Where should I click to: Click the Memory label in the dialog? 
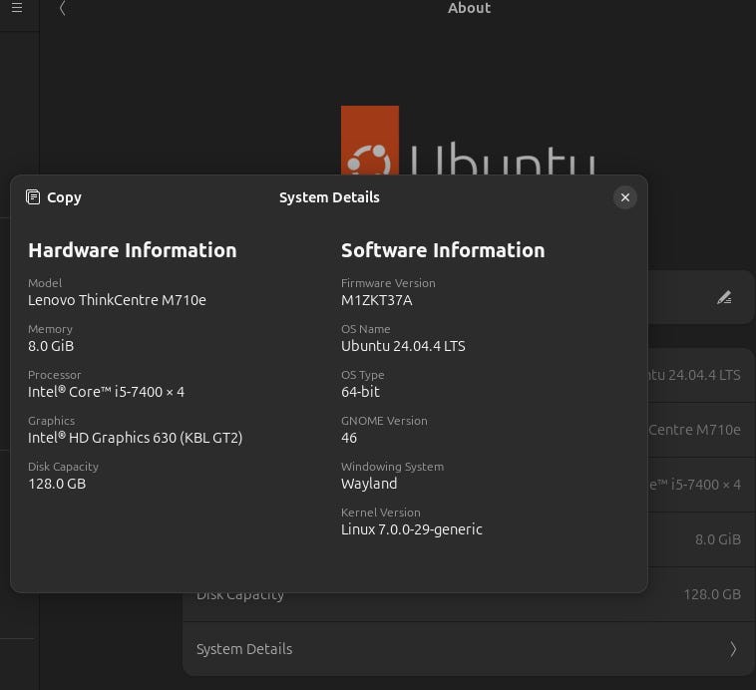pyautogui.click(x=50, y=329)
